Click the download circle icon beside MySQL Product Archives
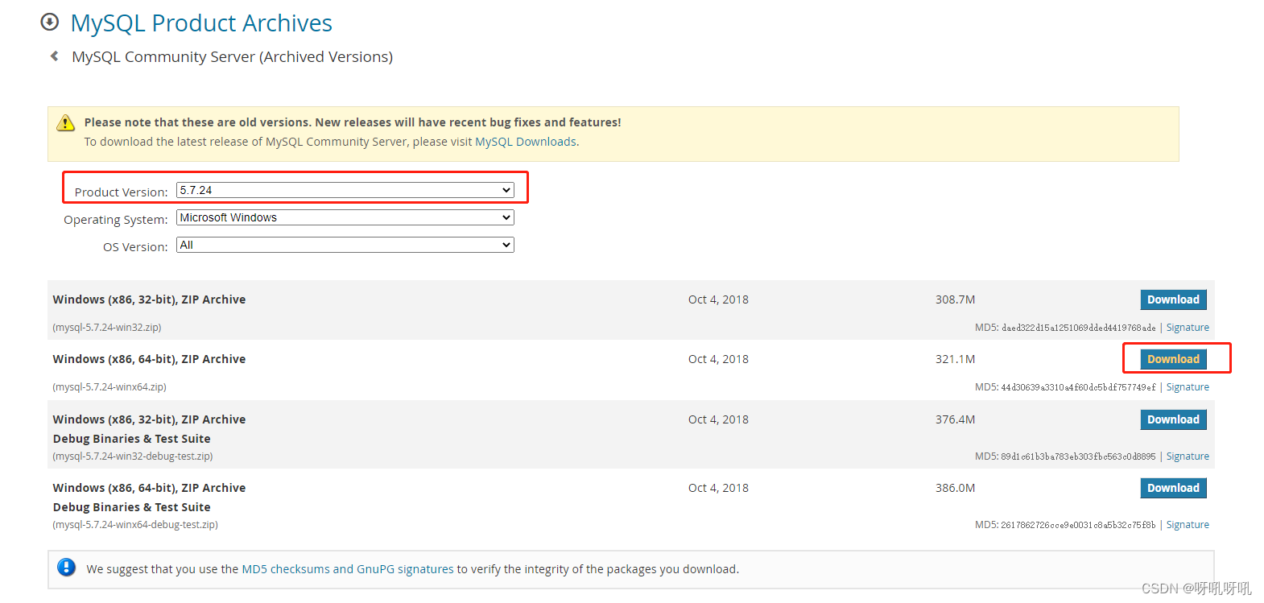The image size is (1264, 603). click(x=50, y=22)
